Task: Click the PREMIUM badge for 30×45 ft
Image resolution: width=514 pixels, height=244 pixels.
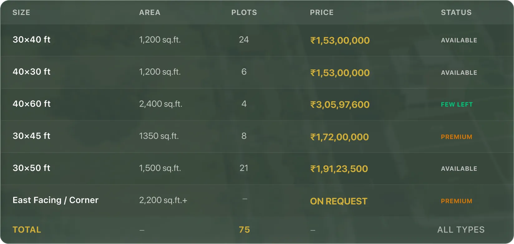Action: coord(457,137)
